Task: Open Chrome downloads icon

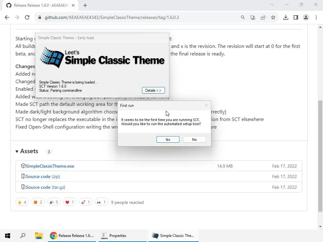Action: pyautogui.click(x=286, y=18)
